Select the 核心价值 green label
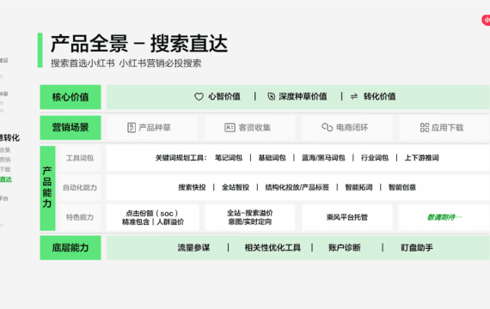Screen dimensions: 490x309 (70, 97)
